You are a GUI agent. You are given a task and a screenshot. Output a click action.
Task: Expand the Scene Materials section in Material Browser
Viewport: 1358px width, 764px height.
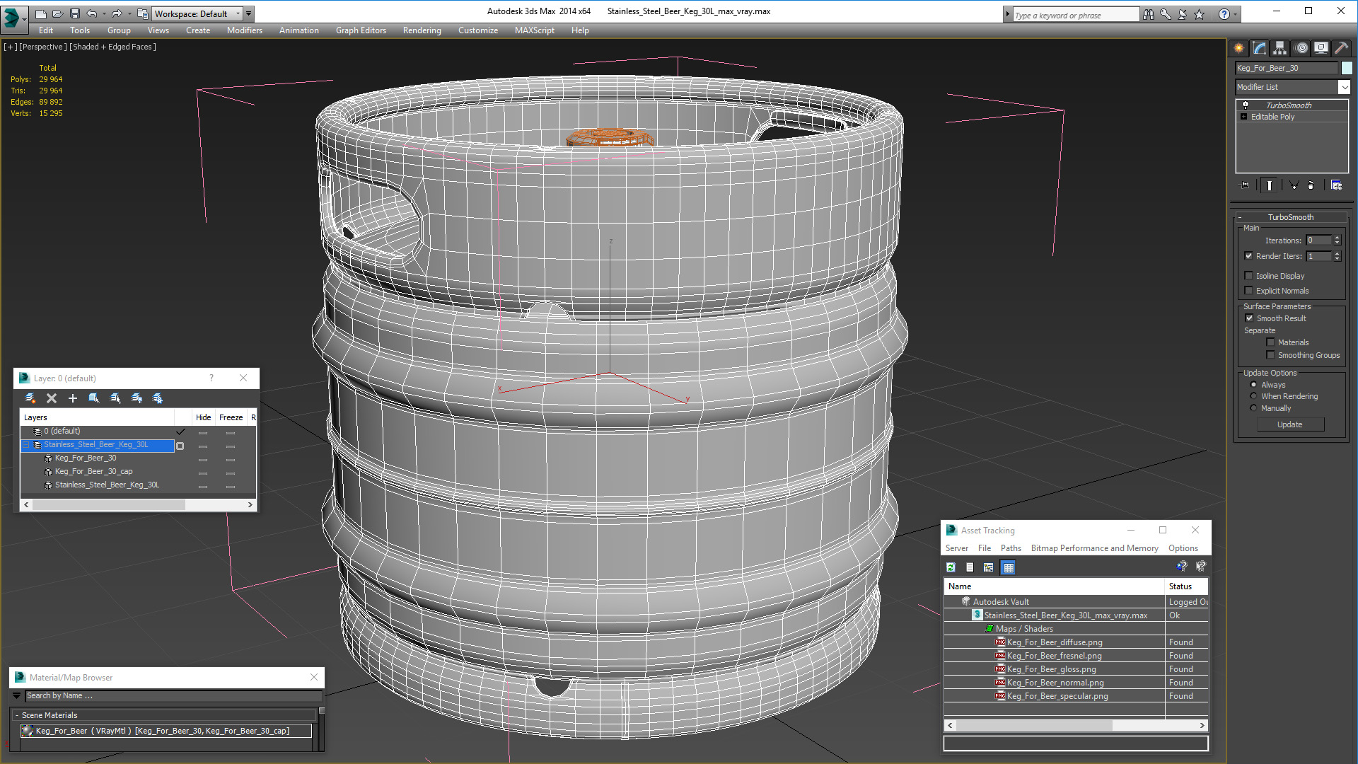pos(17,714)
